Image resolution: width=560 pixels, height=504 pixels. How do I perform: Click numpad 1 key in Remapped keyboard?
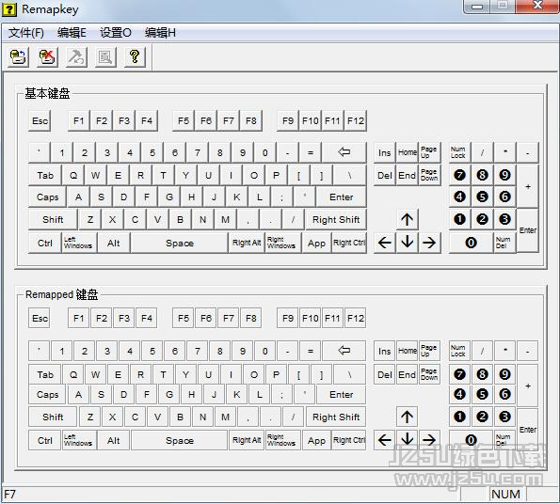pyautogui.click(x=459, y=417)
